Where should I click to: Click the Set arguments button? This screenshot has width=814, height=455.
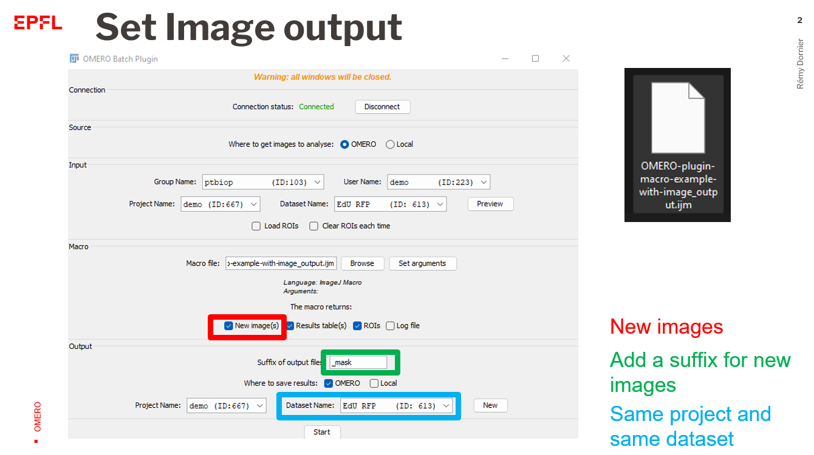click(x=423, y=263)
